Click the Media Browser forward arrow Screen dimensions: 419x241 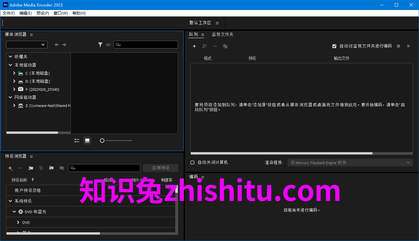(x=64, y=45)
